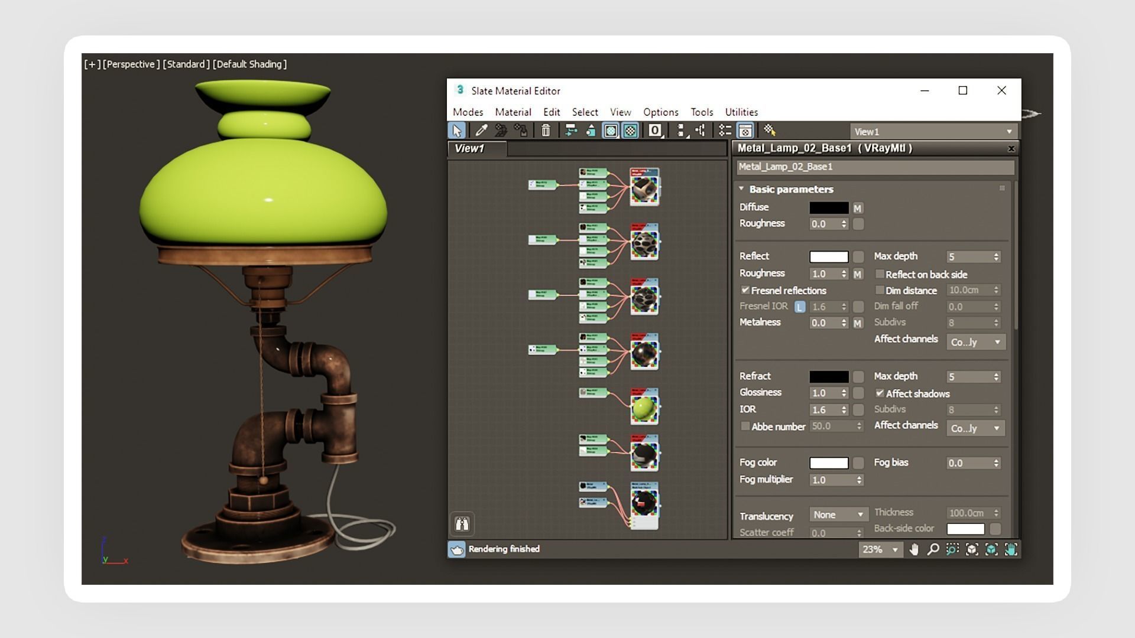Open the binoculars search icon
This screenshot has width=1135, height=638.
pyautogui.click(x=462, y=524)
